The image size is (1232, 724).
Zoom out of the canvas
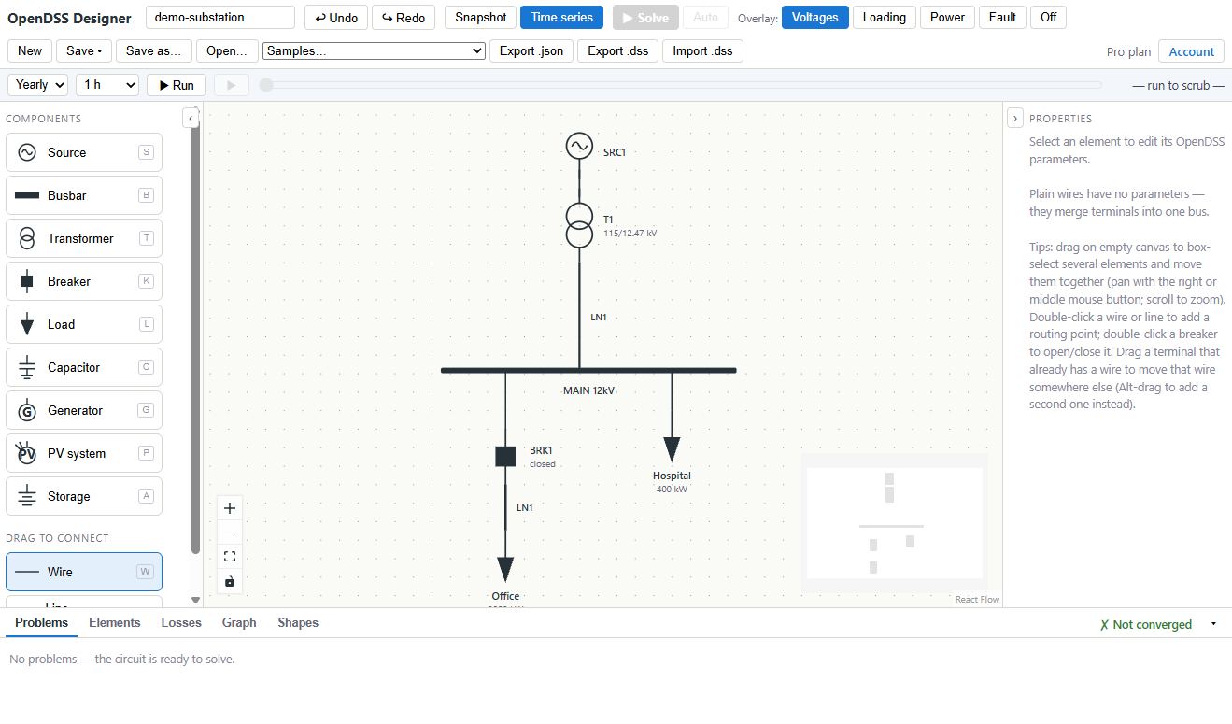coord(230,532)
